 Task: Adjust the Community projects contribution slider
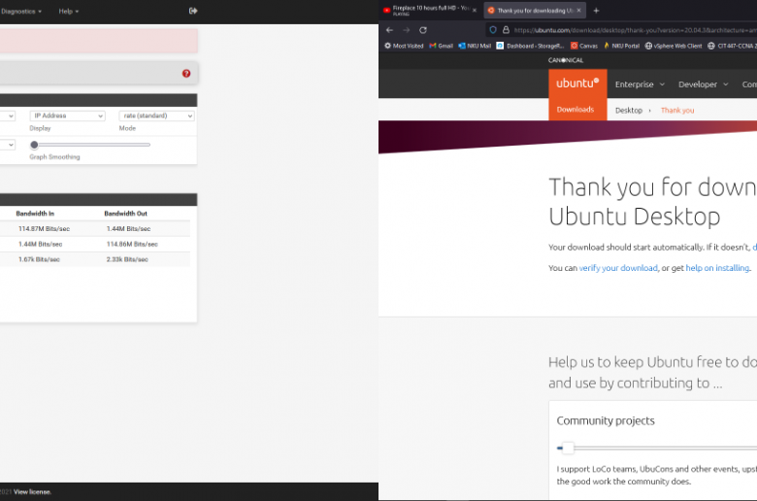(x=568, y=448)
